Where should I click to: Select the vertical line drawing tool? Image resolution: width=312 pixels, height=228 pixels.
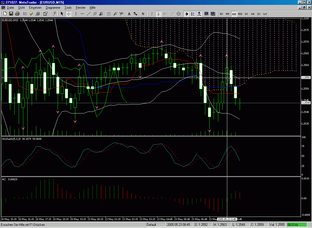(x=76, y=14)
